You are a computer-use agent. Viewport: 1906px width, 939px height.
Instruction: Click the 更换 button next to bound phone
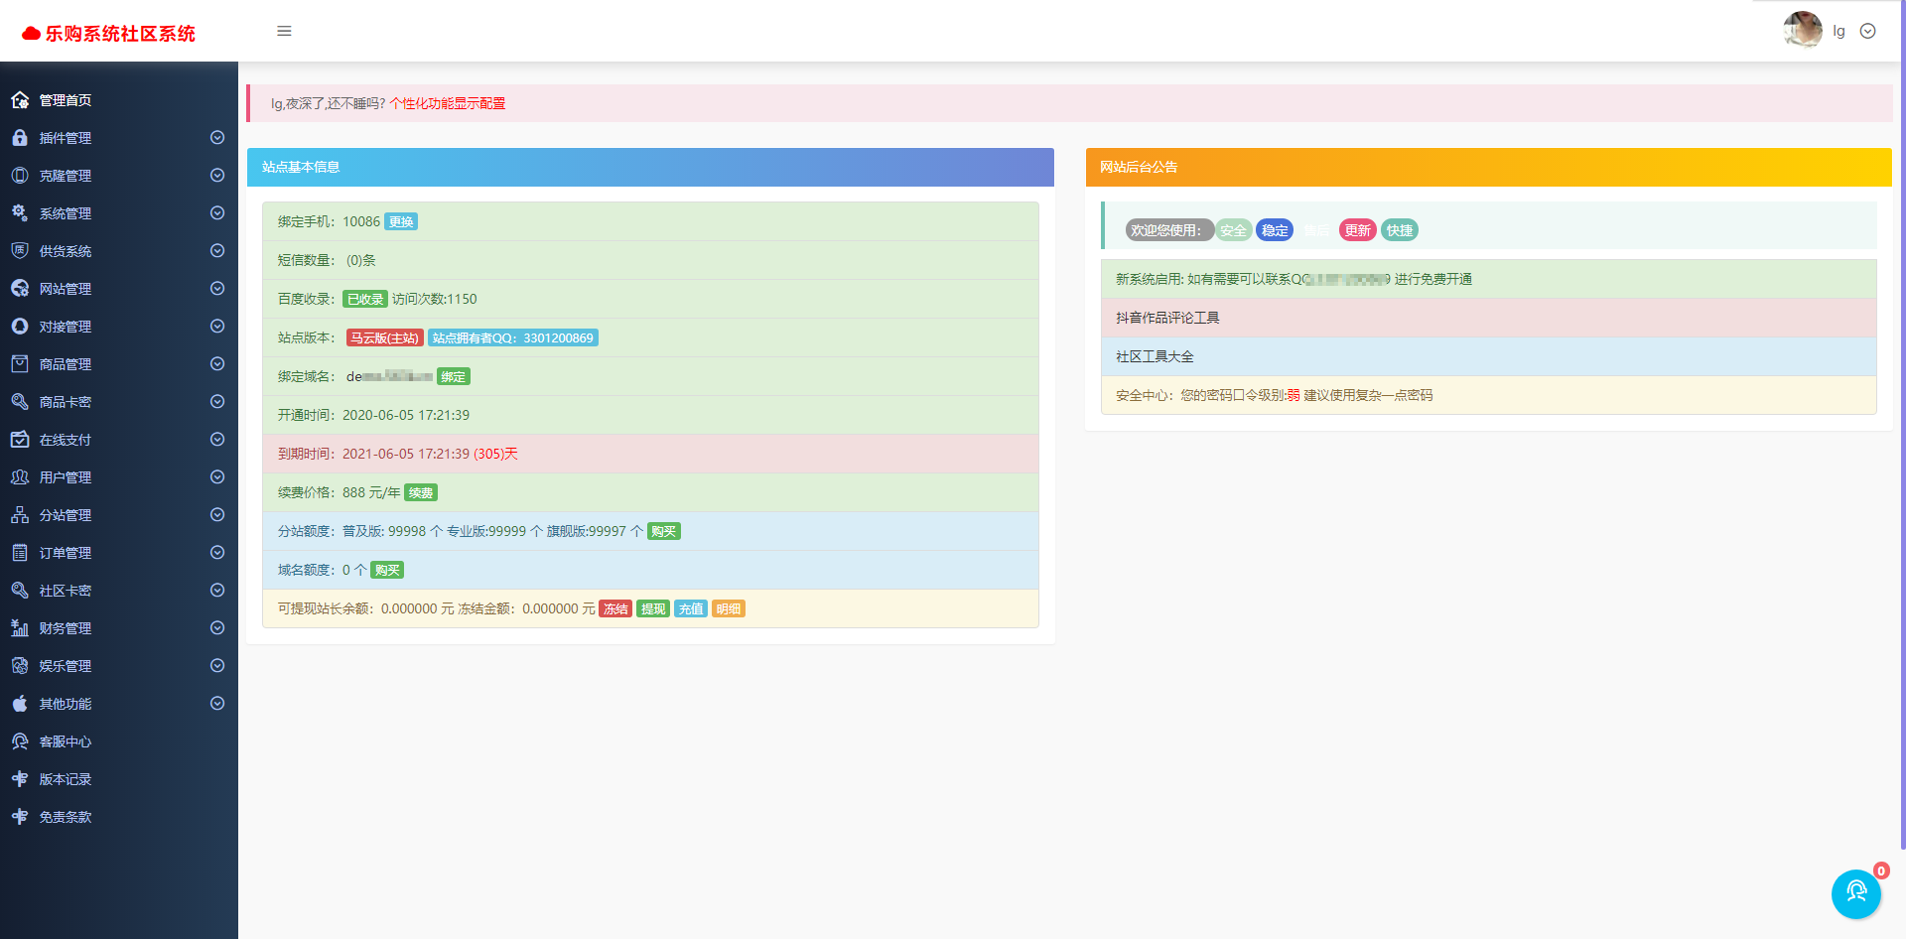click(x=401, y=222)
